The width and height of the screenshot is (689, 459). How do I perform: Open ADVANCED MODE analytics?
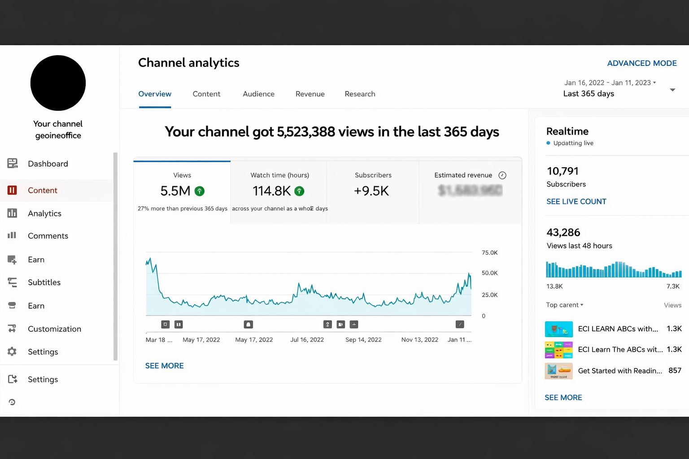coord(642,63)
